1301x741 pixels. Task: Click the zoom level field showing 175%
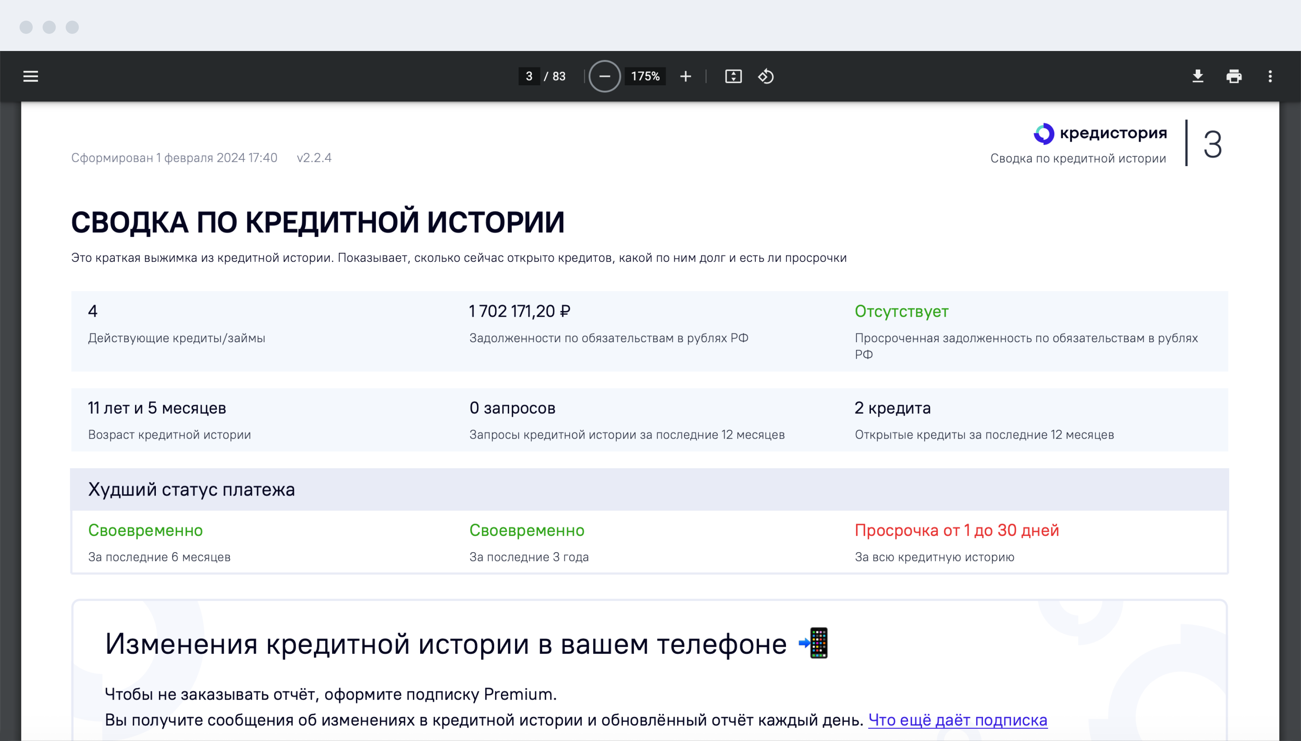[x=645, y=76]
